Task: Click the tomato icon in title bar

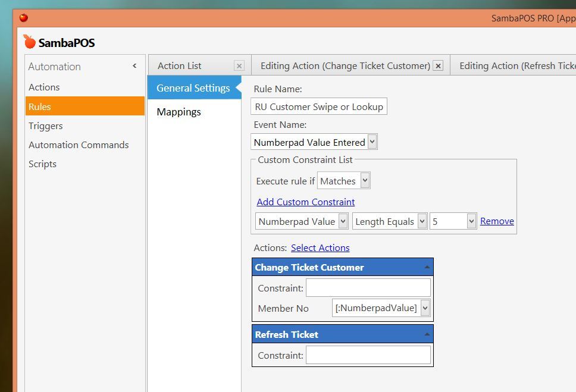Action: (x=24, y=18)
